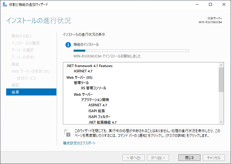Select the 結果 step in sidebar
Image resolution: width=231 pixels, height=164 pixels.
31,92
